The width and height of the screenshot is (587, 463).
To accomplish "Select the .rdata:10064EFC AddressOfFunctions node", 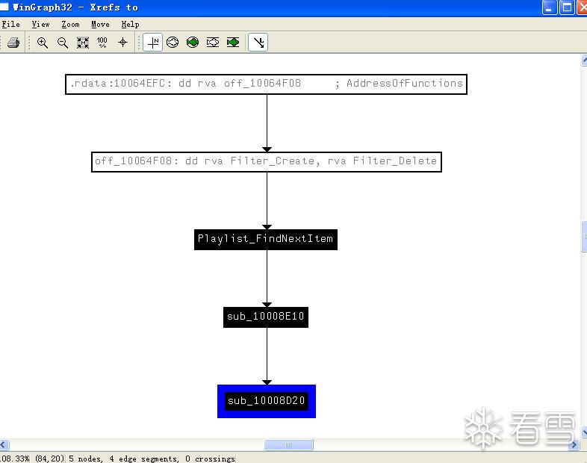I will pyautogui.click(x=266, y=84).
